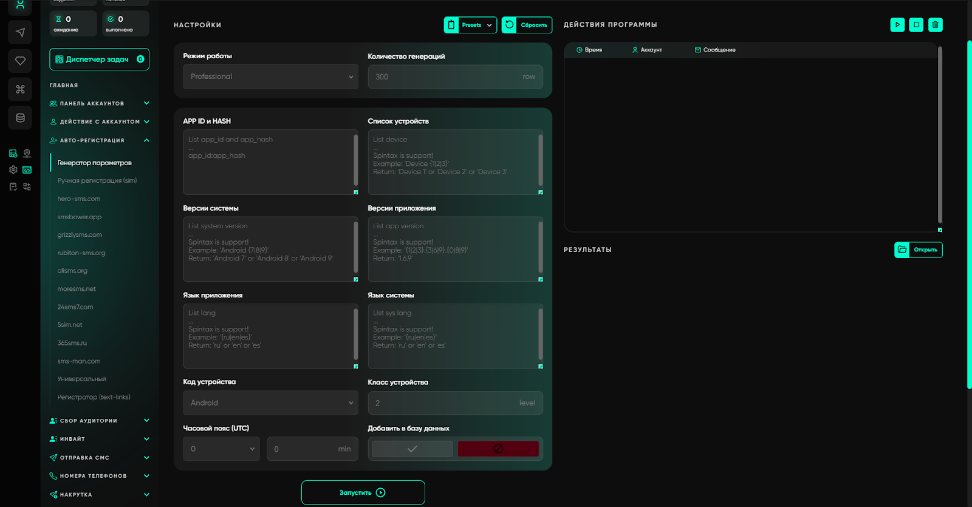Click the Количество генераций input field

[447, 77]
